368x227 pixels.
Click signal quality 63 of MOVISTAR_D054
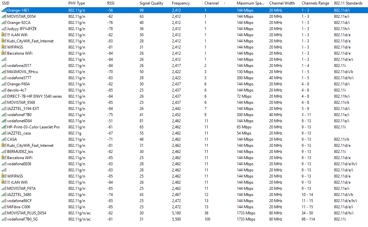click(x=142, y=16)
